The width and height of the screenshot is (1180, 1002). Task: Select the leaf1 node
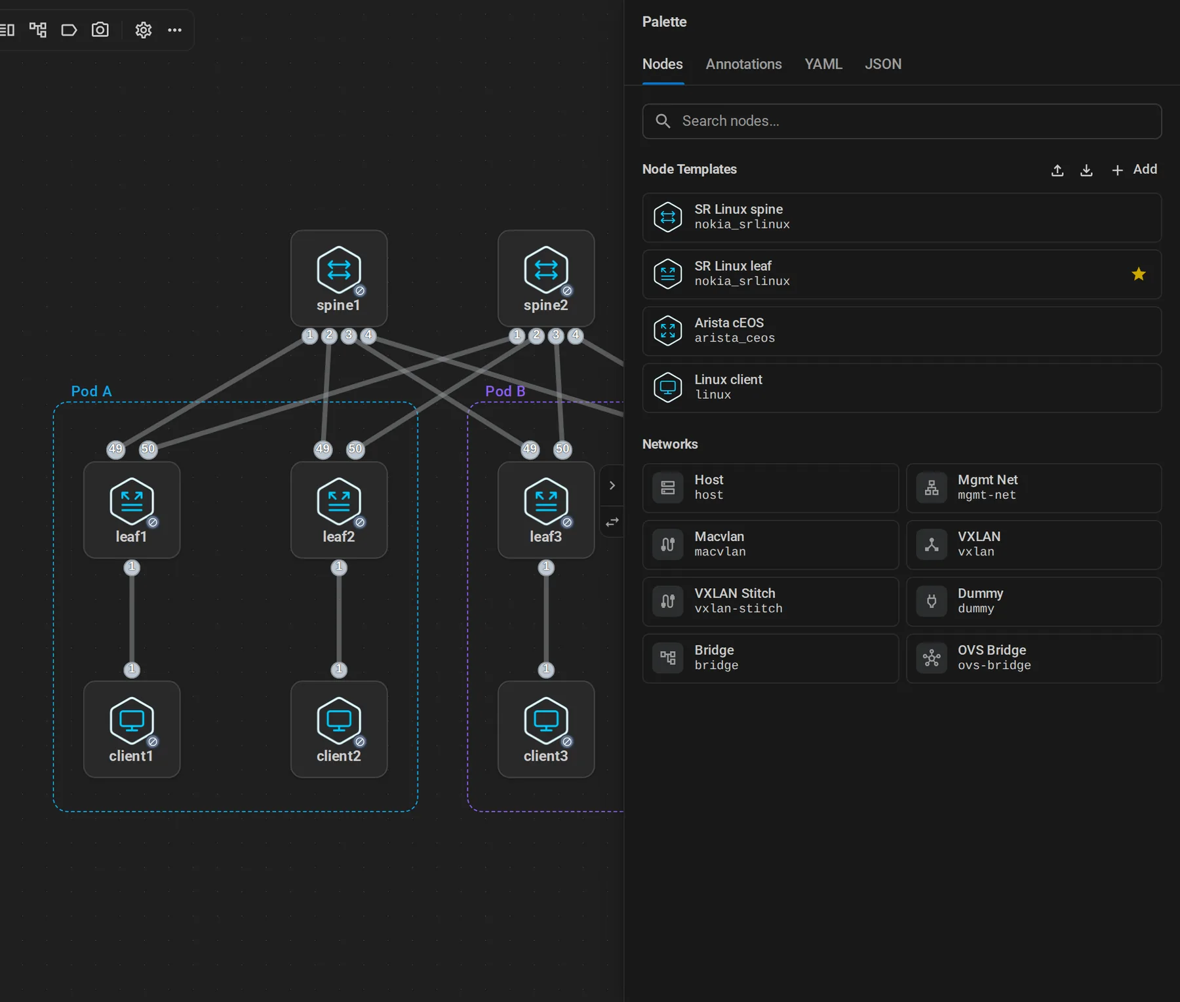pos(132,510)
